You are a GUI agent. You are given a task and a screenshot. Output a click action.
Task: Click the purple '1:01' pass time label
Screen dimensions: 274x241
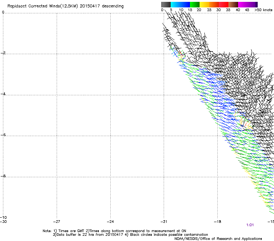250,225
